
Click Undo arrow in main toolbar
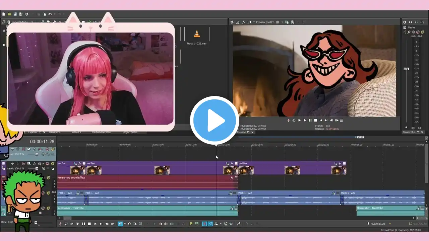click(50, 14)
